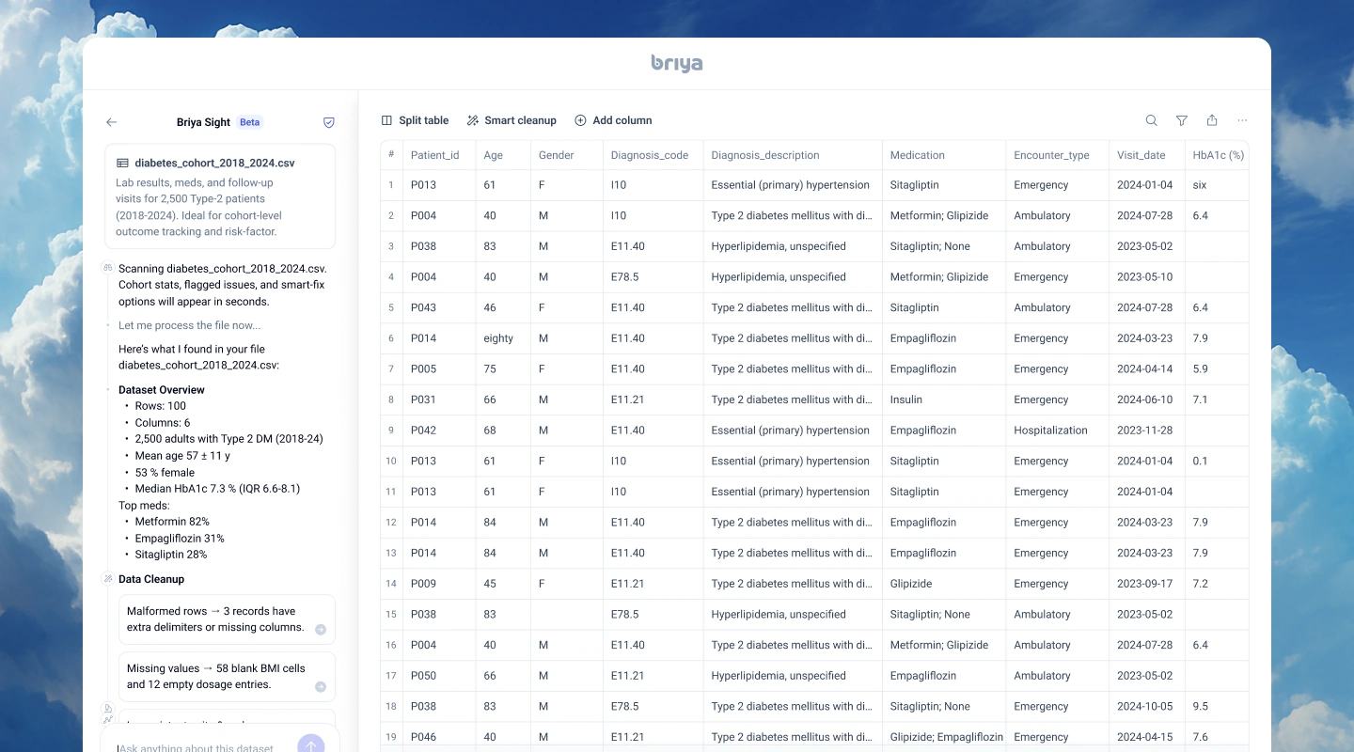Image resolution: width=1354 pixels, height=752 pixels.
Task: Click the visit date 2024-06-10 cell
Action: point(1147,399)
